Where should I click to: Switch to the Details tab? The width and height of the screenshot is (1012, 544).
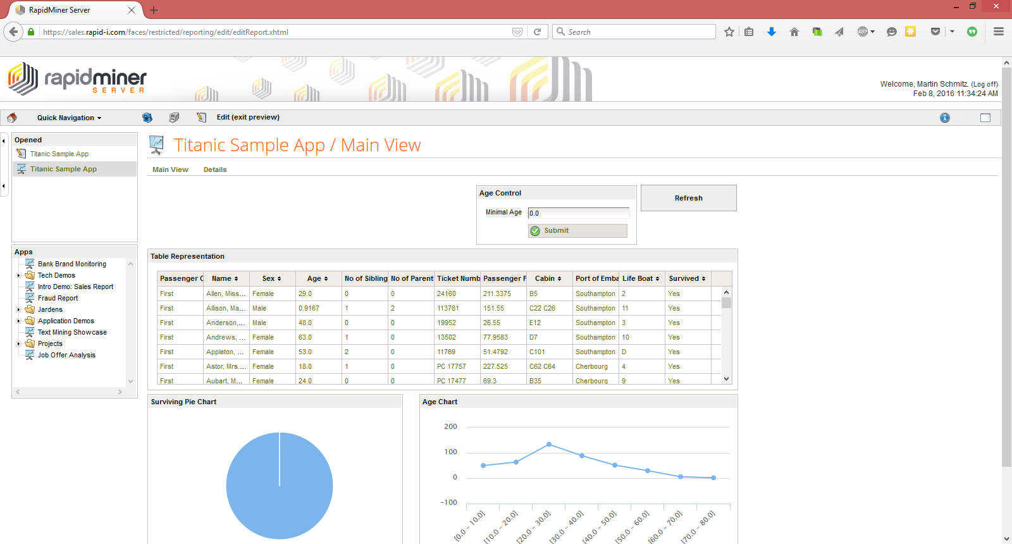(x=215, y=170)
